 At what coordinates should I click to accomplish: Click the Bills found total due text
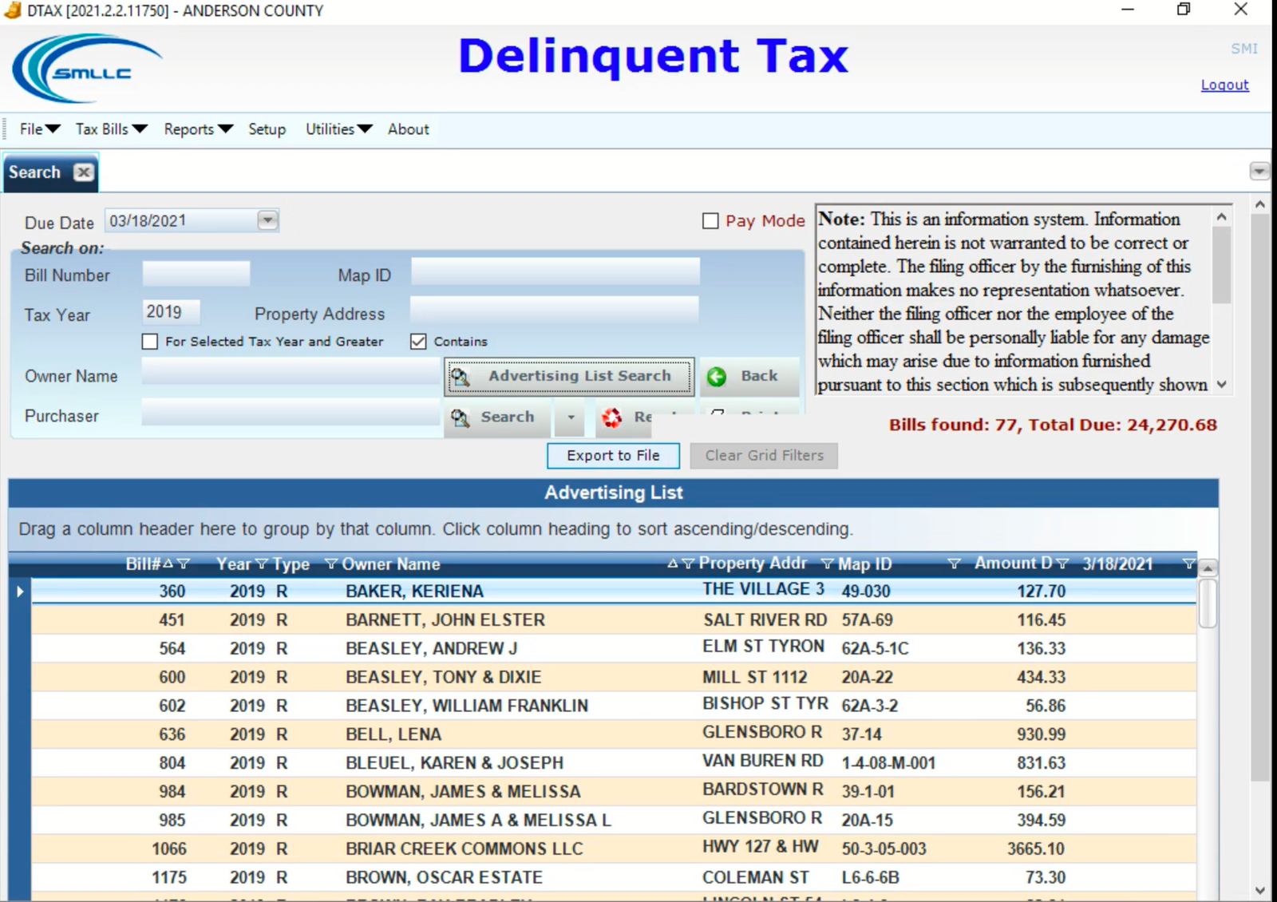pos(1053,425)
